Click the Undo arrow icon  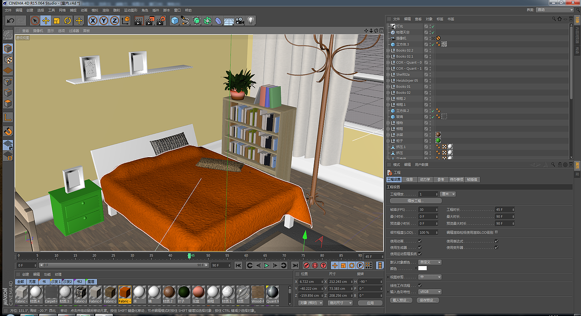pyautogui.click(x=10, y=20)
